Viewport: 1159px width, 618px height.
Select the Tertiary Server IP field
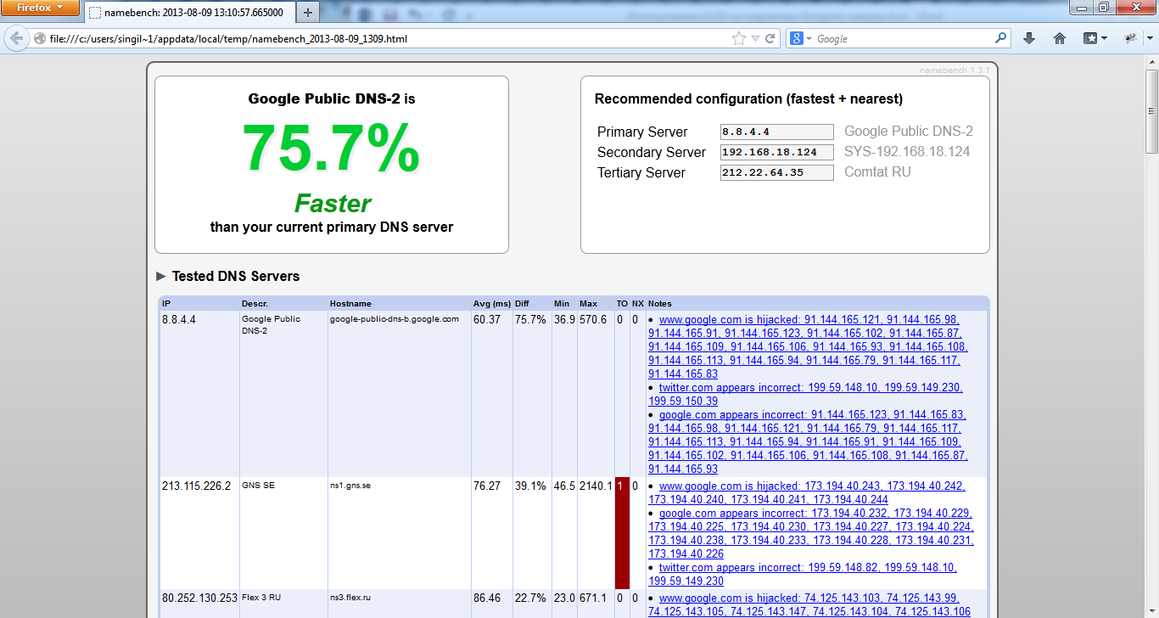[776, 172]
